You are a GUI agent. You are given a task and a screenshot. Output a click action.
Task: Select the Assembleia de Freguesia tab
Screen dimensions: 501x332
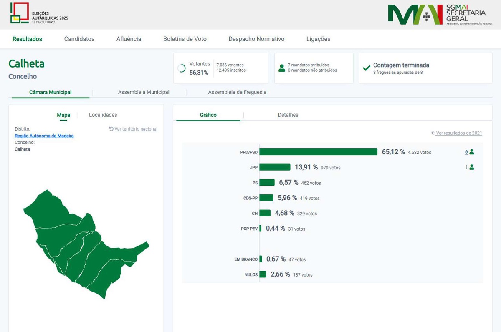click(x=237, y=92)
